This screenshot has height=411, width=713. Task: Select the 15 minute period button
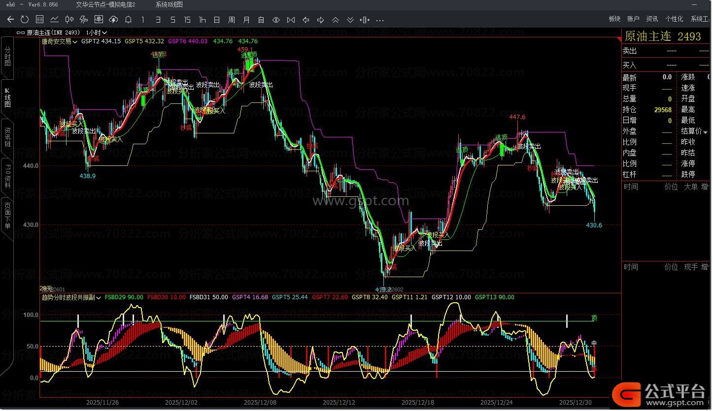click(187, 20)
